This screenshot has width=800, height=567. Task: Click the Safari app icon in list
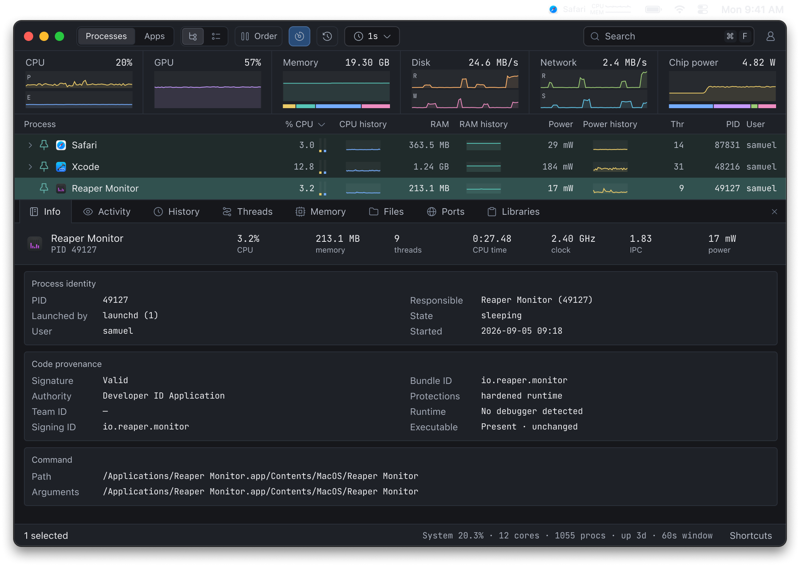61,145
